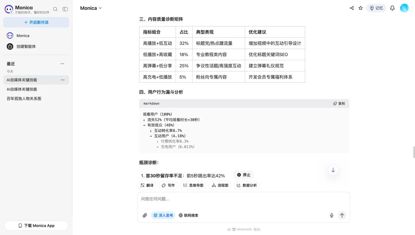The width and height of the screenshot is (415, 235).
Task: Open the 记忆 memory button
Action: coord(376,8)
